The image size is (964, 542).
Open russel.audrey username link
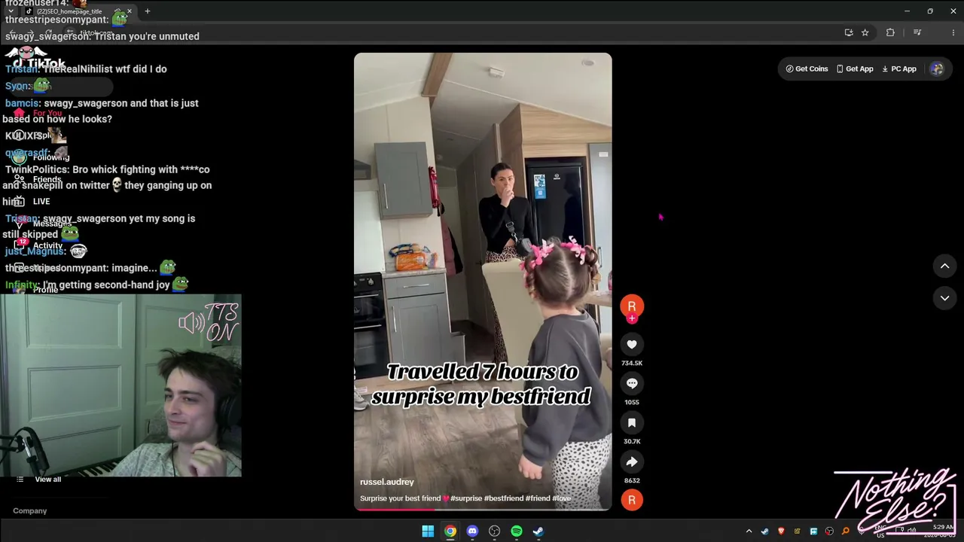(387, 482)
